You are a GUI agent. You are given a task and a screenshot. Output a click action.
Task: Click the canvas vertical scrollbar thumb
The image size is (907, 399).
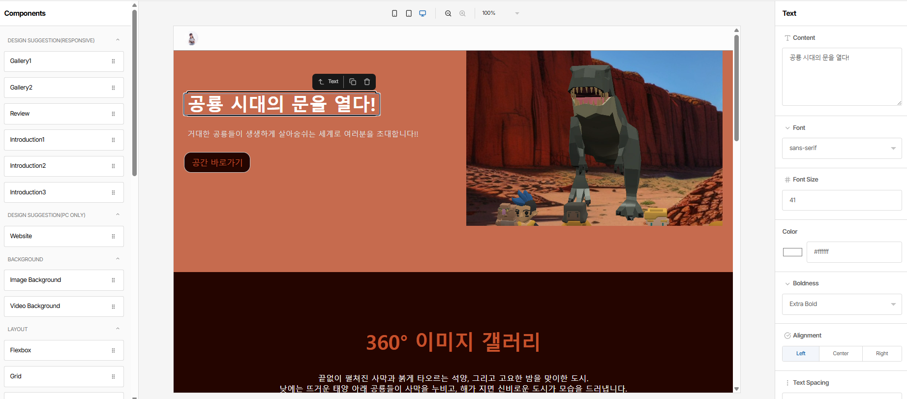[x=736, y=88]
